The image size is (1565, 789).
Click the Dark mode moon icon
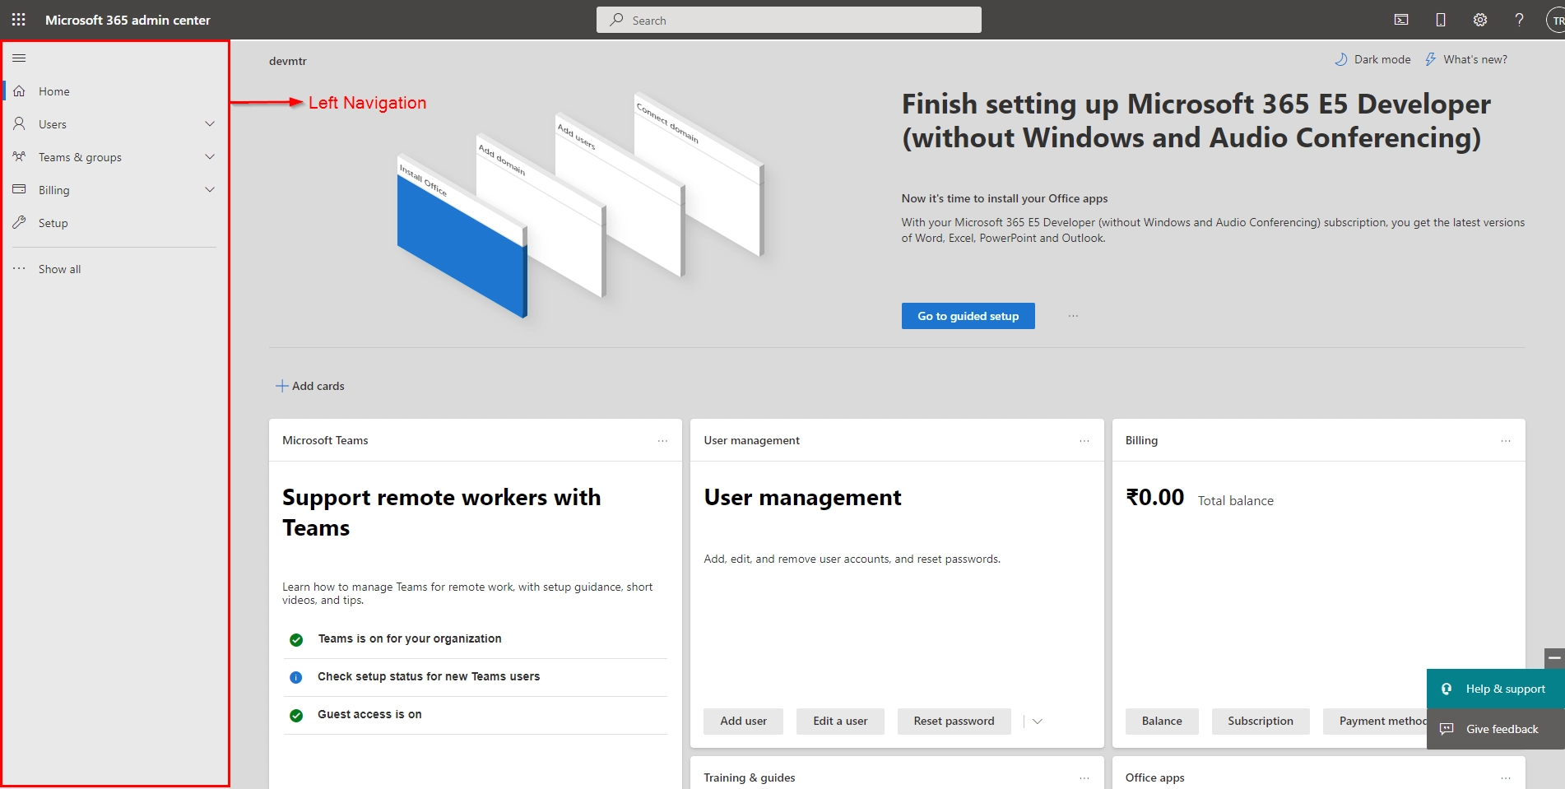coord(1341,59)
